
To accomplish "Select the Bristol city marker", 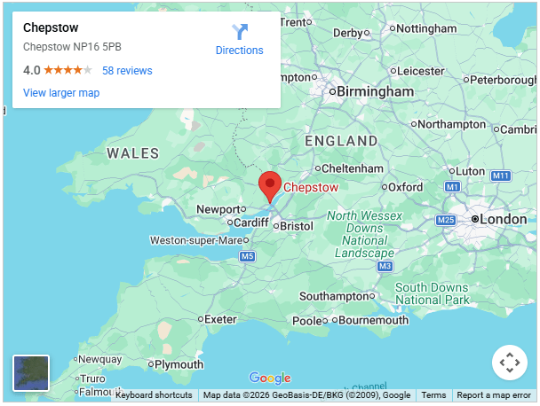I will [x=276, y=226].
